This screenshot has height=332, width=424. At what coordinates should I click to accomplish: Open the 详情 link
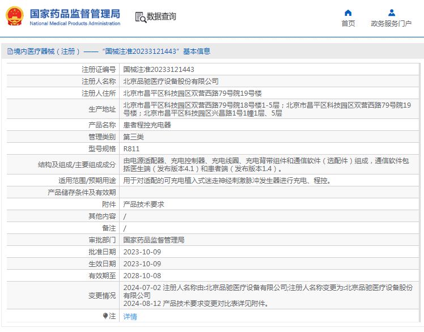click(x=130, y=316)
